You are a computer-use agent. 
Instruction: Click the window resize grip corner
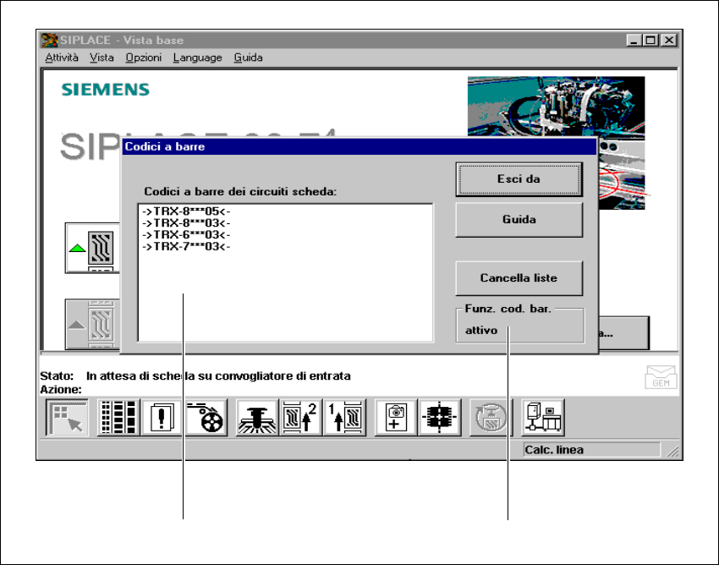click(672, 452)
